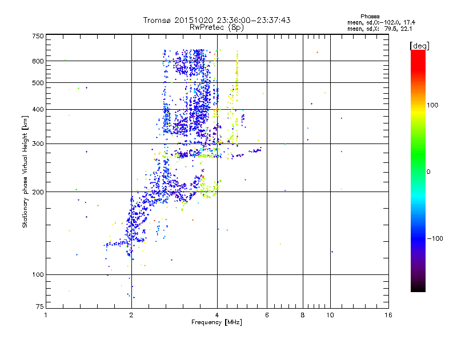Click the "Frequency [MHz]" axis label
This screenshot has width=457, height=343.
coord(217,322)
